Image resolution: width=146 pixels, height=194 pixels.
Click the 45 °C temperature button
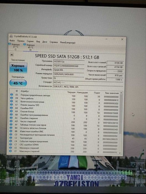(18, 83)
